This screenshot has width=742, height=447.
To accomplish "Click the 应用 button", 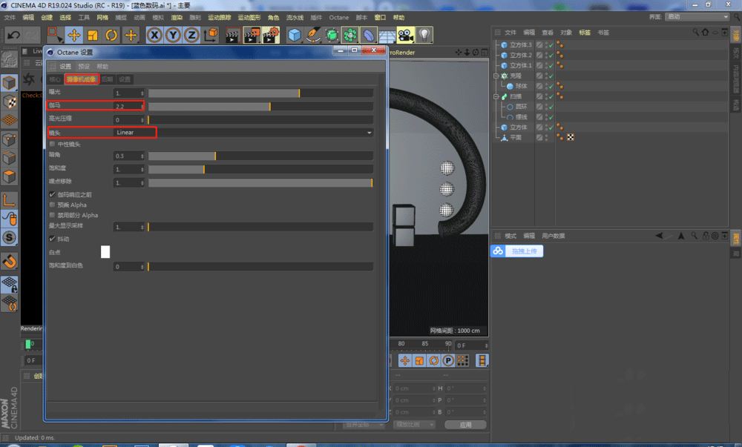I will pos(465,425).
